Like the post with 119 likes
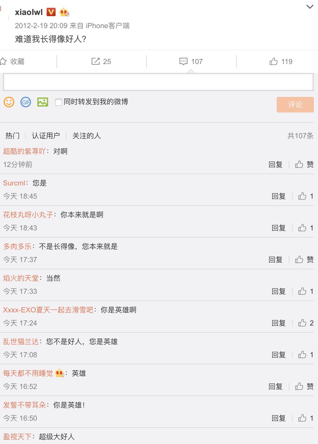 point(273,61)
